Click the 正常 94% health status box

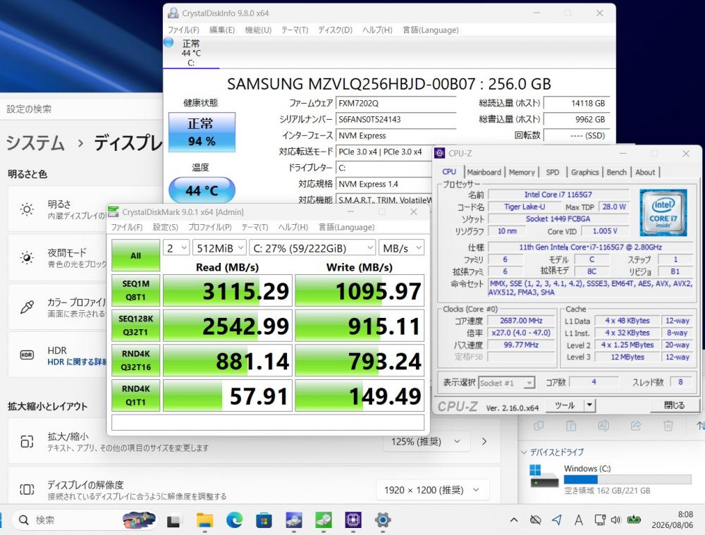click(202, 133)
